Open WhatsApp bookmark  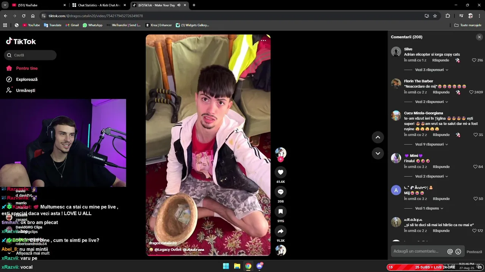[92, 25]
